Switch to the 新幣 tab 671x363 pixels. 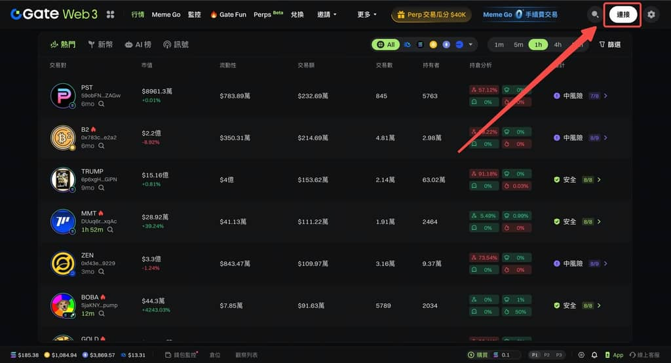pyautogui.click(x=100, y=45)
